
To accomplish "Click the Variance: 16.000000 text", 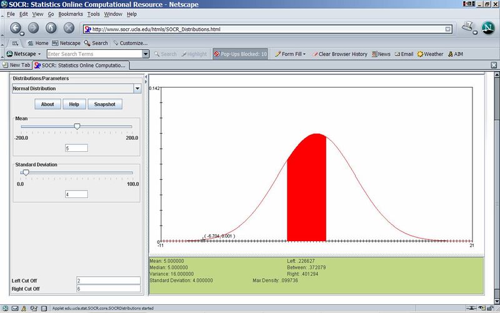I will tap(171, 274).
